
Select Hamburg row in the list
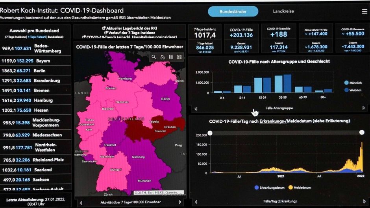click(35, 101)
